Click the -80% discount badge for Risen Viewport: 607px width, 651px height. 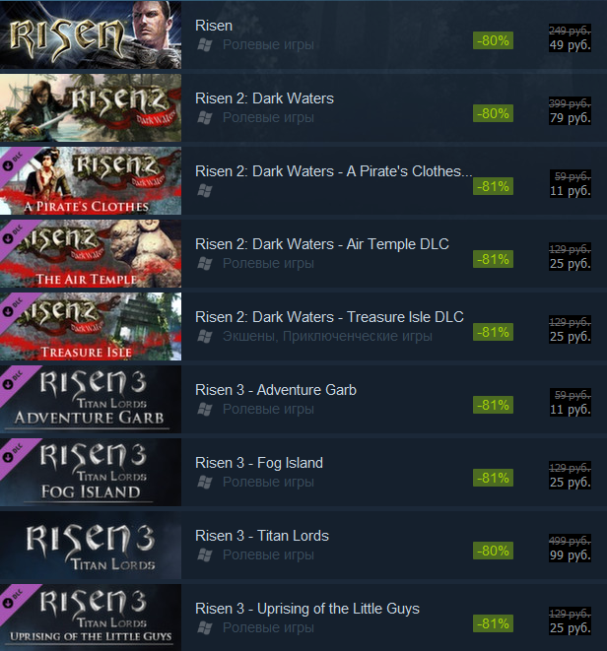[493, 40]
